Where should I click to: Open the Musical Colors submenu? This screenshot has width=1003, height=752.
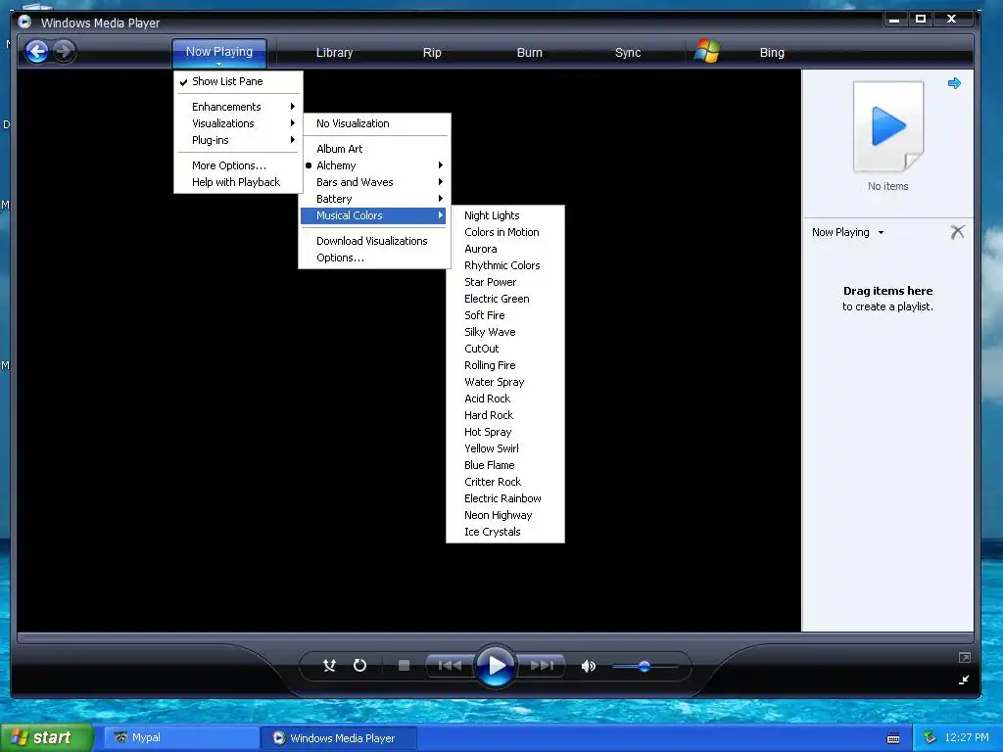[375, 215]
